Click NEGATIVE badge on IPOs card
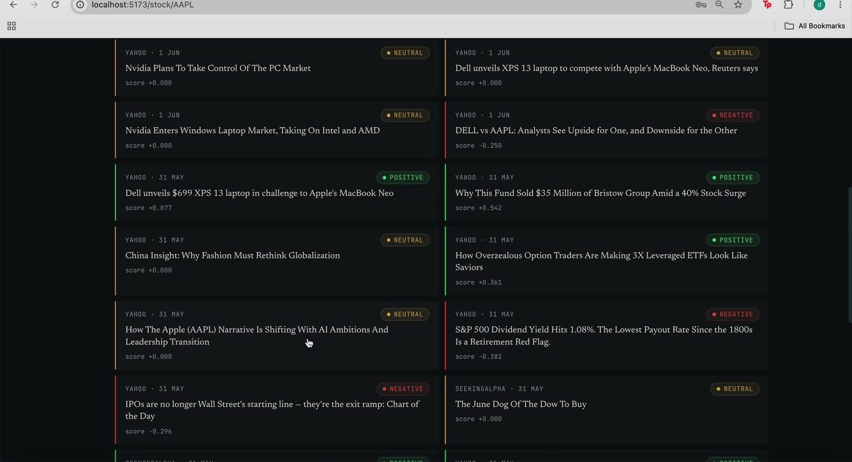 [x=403, y=389]
